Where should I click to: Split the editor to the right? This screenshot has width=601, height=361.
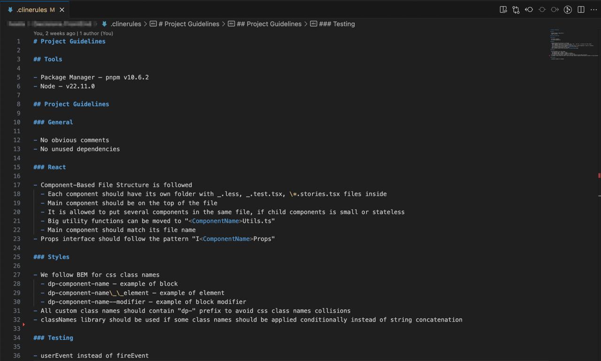[x=581, y=9]
